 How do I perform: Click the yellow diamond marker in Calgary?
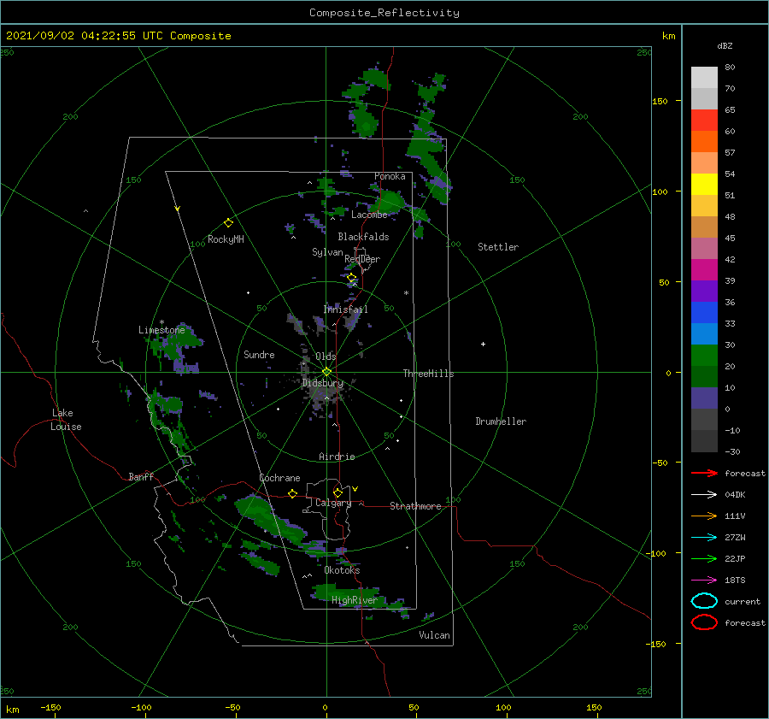[338, 492]
